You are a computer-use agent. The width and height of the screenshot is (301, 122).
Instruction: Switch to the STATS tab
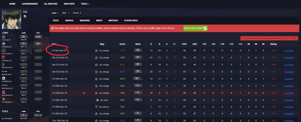(56, 20)
